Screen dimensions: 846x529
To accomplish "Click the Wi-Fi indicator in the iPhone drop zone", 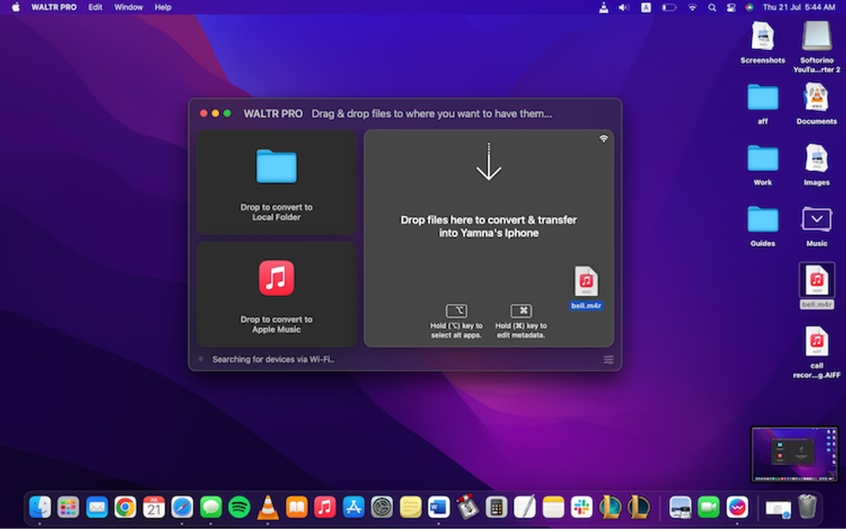I will click(x=604, y=138).
